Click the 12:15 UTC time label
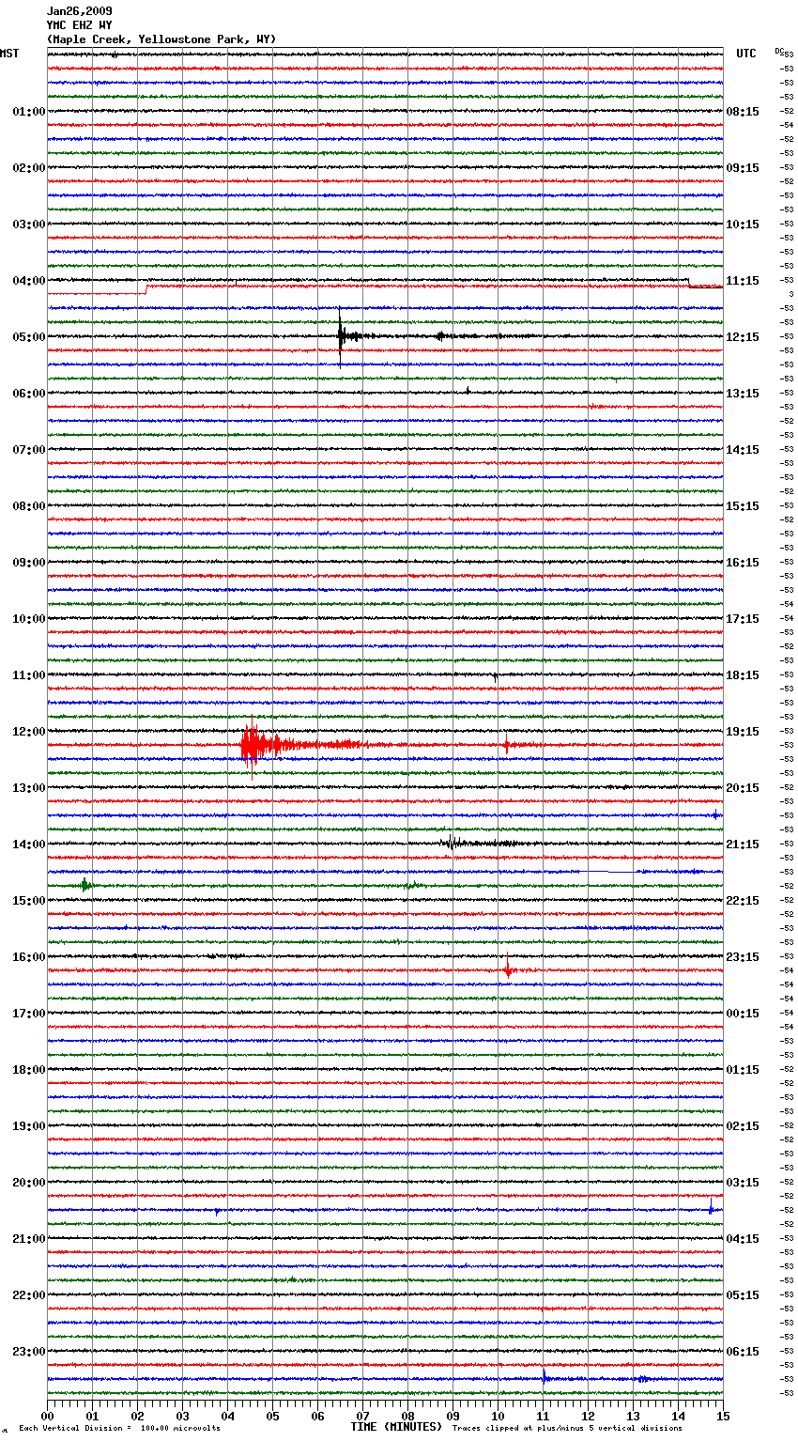 pos(743,337)
